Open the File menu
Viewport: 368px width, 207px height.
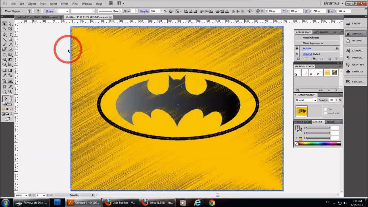14,4
